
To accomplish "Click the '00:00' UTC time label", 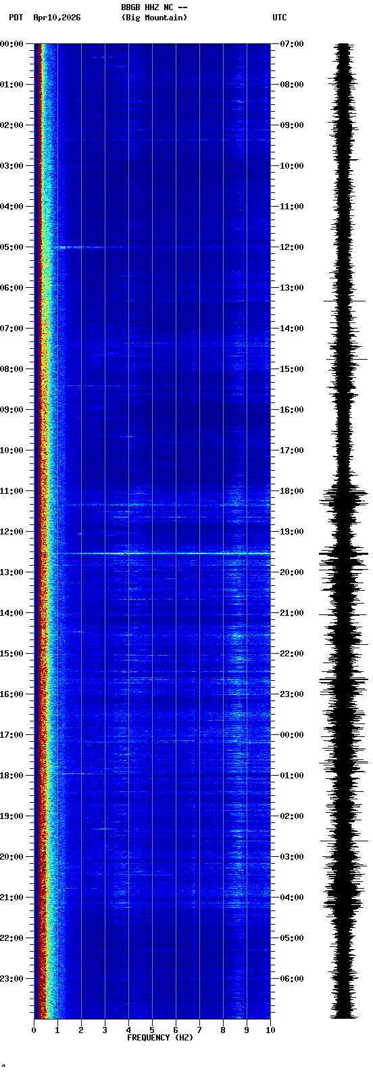I will pos(292,735).
